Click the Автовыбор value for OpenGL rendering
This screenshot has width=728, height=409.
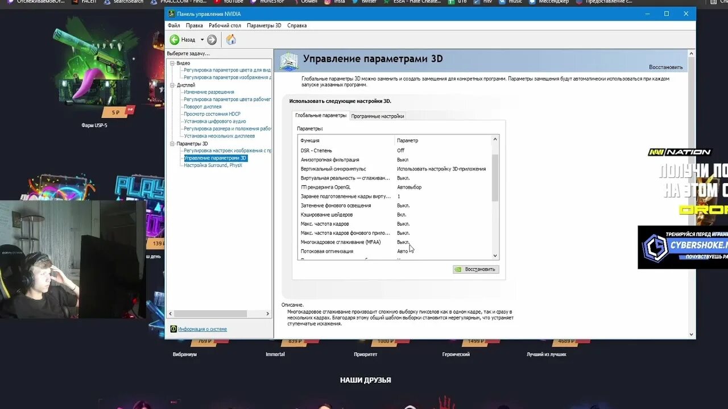[409, 187]
